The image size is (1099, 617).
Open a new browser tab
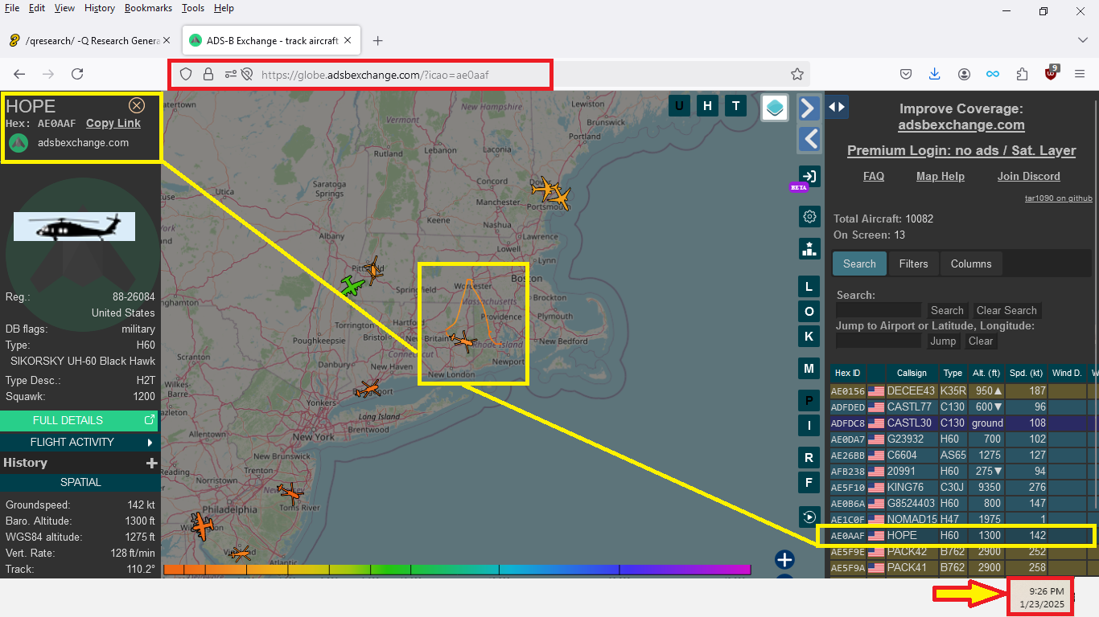pyautogui.click(x=377, y=40)
